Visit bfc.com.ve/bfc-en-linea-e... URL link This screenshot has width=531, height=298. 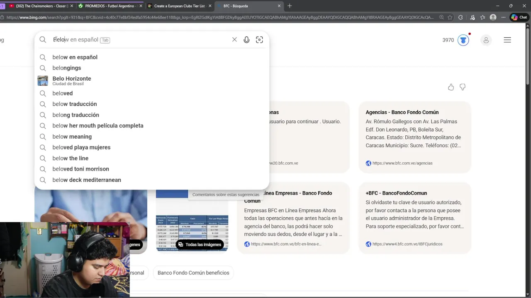pyautogui.click(x=286, y=244)
